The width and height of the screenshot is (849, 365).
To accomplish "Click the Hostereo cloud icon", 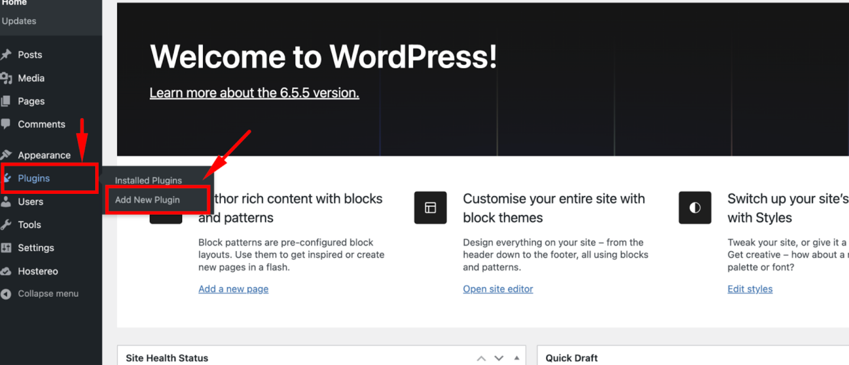I will 6,271.
